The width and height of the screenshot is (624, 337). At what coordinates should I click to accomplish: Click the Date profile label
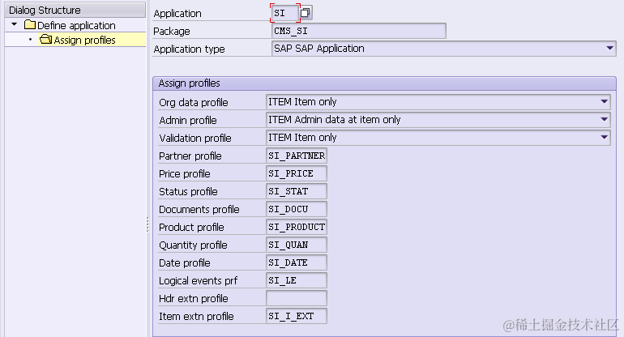pyautogui.click(x=184, y=263)
